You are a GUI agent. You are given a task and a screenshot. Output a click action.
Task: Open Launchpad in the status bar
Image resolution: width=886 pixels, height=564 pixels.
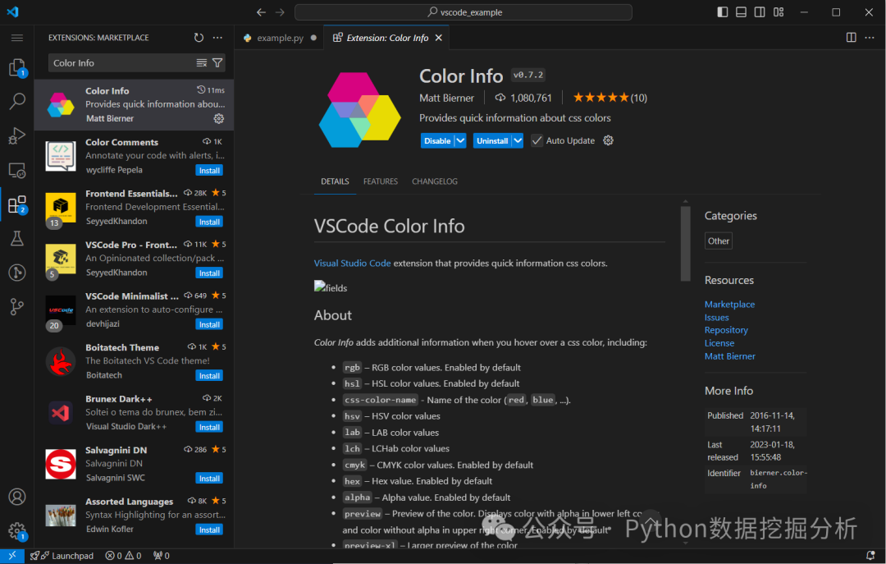pyautogui.click(x=62, y=556)
